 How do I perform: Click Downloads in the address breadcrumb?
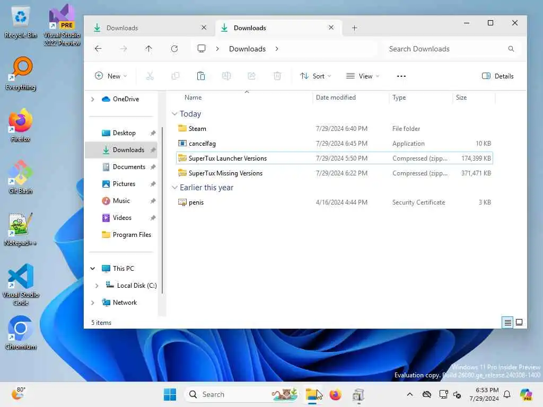click(247, 49)
